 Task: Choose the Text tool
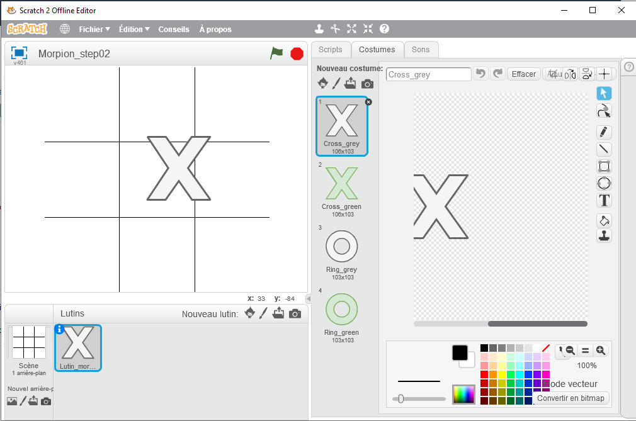pos(604,201)
